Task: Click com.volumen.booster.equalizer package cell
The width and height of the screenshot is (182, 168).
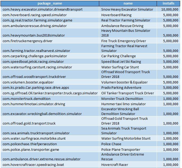Action: point(50,82)
